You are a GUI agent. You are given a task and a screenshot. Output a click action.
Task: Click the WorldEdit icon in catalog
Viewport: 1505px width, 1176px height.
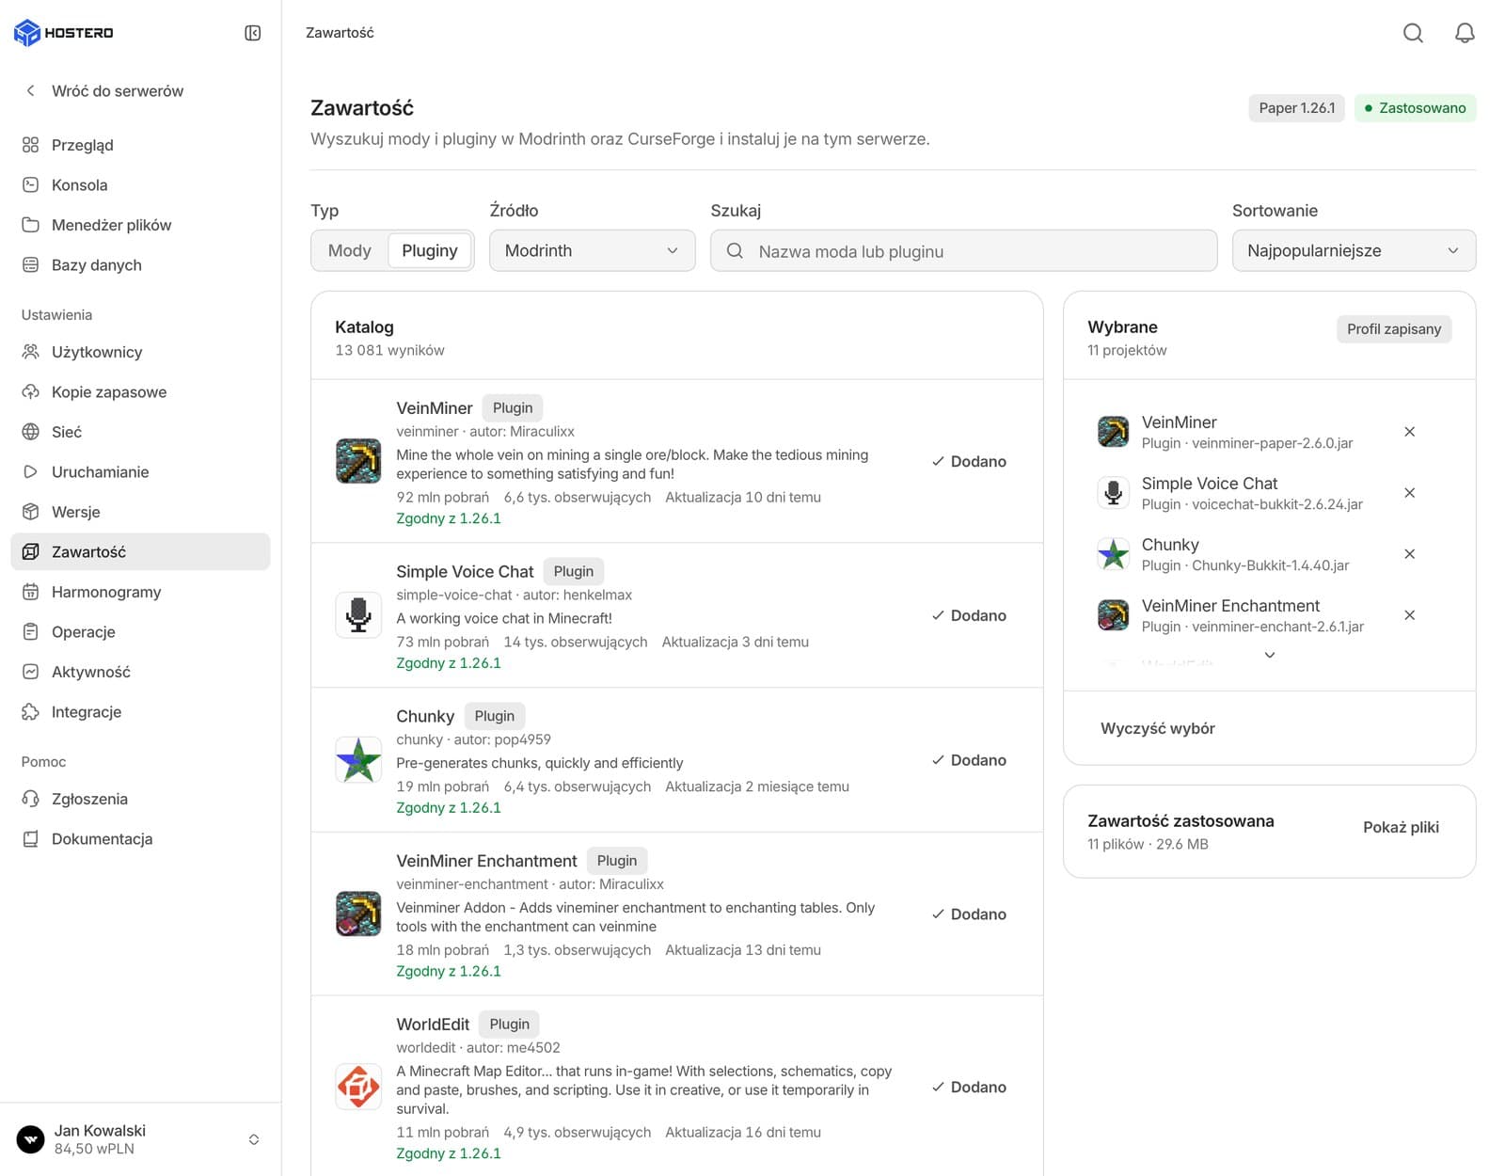[x=358, y=1087]
